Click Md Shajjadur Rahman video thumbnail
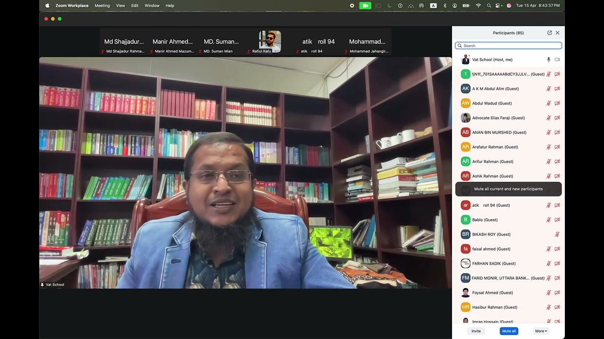 (124, 42)
